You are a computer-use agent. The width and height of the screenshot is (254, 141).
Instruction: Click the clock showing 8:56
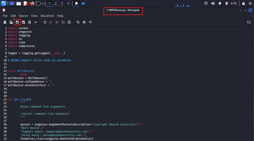234,3
